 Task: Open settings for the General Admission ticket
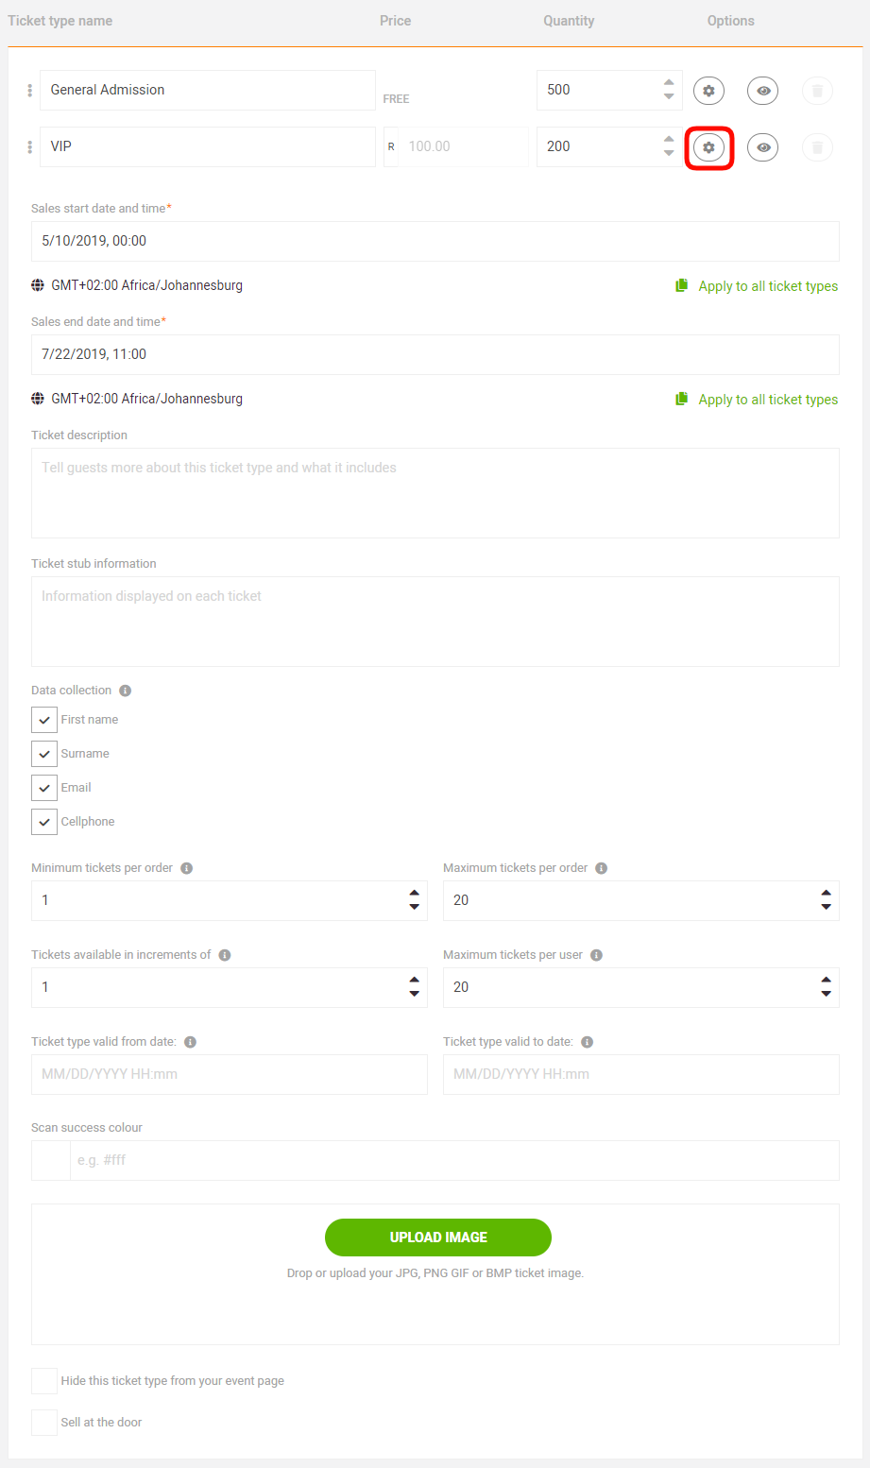(x=708, y=90)
